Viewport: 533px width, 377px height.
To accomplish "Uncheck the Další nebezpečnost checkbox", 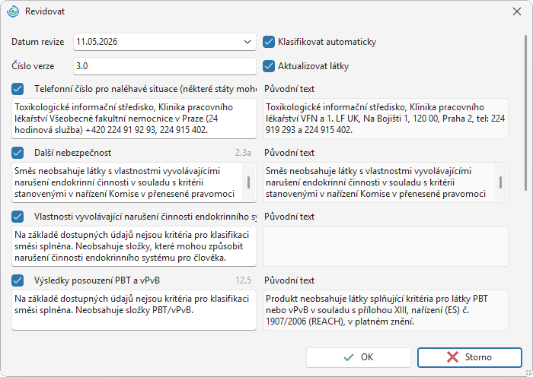I will click(x=18, y=153).
